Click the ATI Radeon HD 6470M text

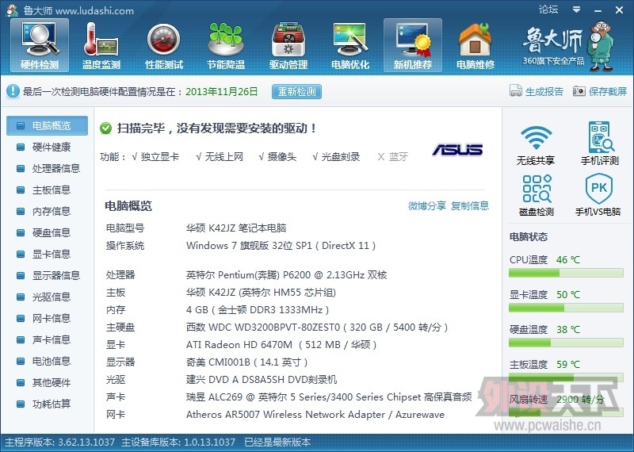point(281,345)
